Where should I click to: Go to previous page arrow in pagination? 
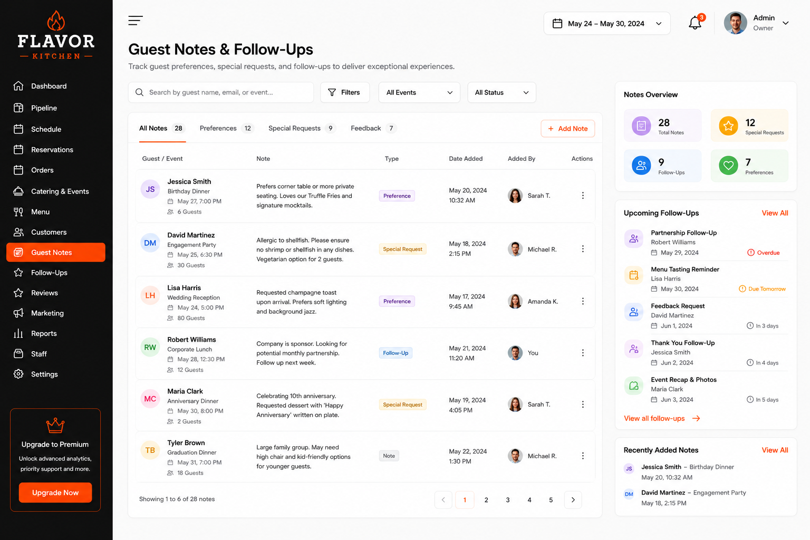point(443,500)
